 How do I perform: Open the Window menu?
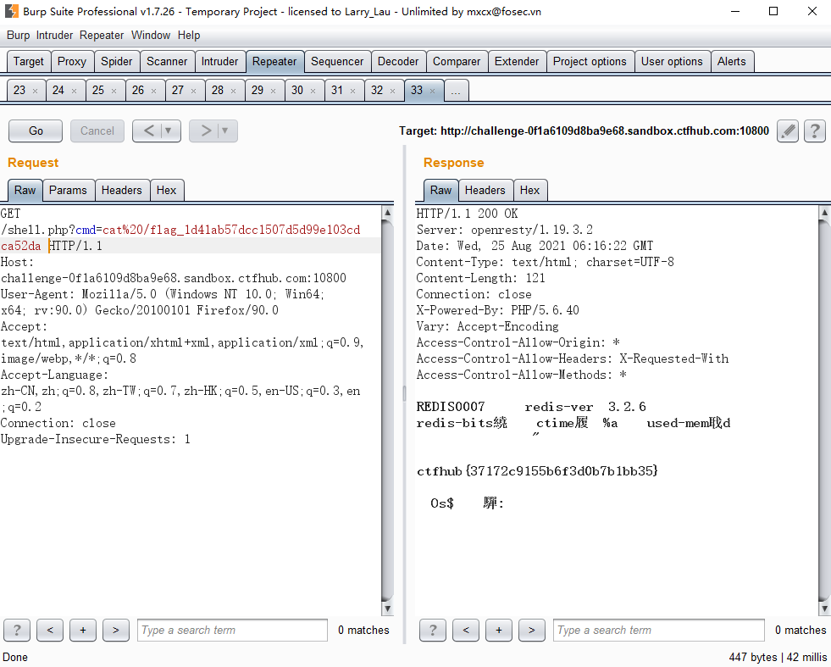click(x=151, y=35)
